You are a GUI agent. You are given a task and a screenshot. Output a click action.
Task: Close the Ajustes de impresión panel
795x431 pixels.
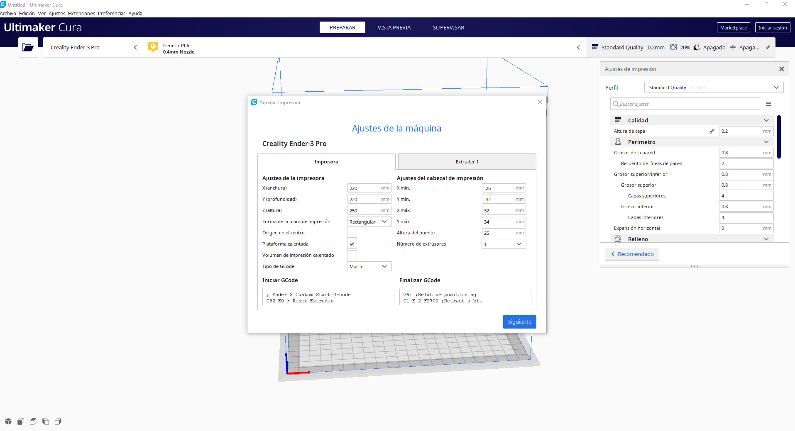782,69
